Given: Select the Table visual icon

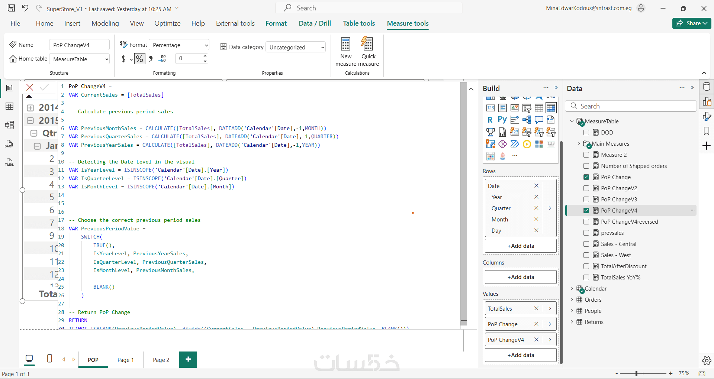Looking at the screenshot, I should point(539,108).
